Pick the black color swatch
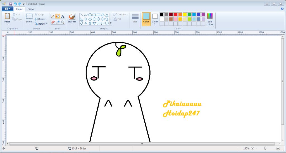This screenshot has width=286, height=153. coord(162,15)
